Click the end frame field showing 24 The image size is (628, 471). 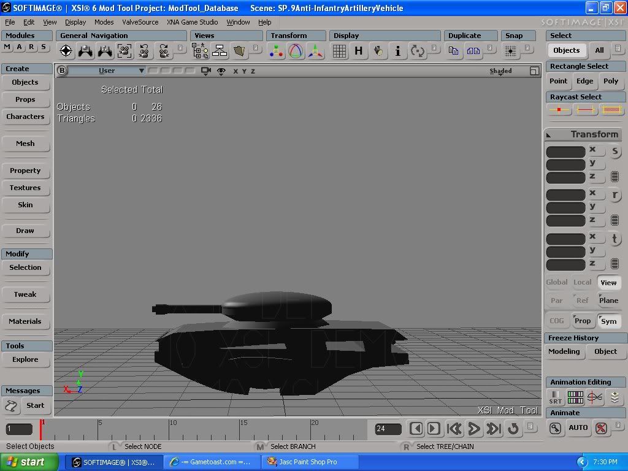click(388, 429)
